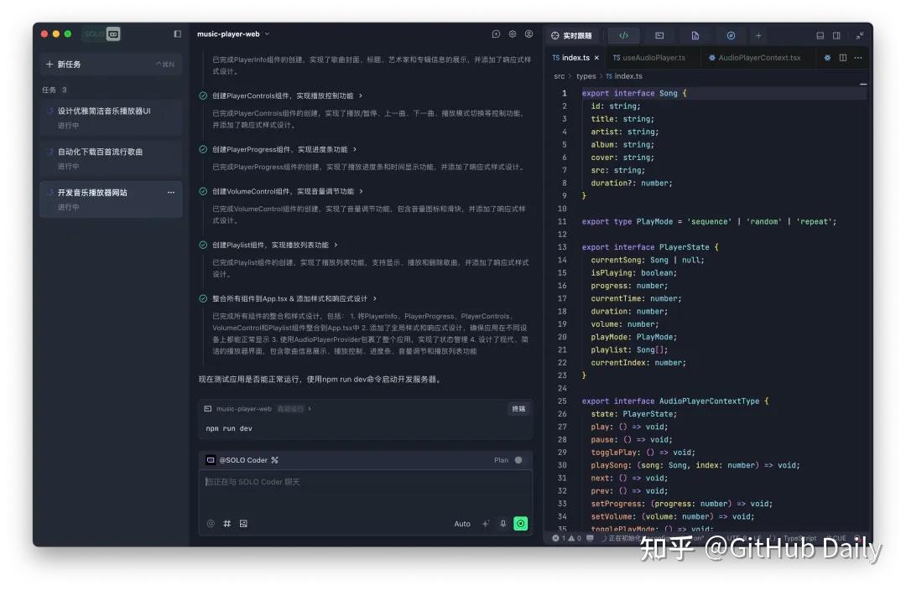Click green check icon beside 整合所有组件到App.tsx

(x=203, y=299)
